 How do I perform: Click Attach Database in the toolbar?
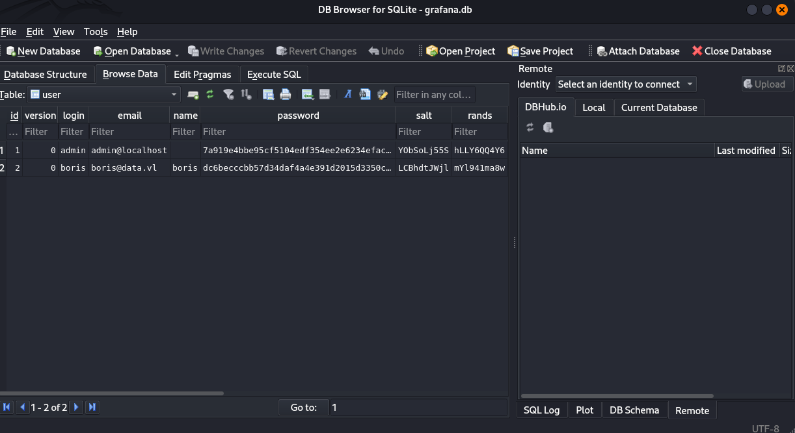638,51
